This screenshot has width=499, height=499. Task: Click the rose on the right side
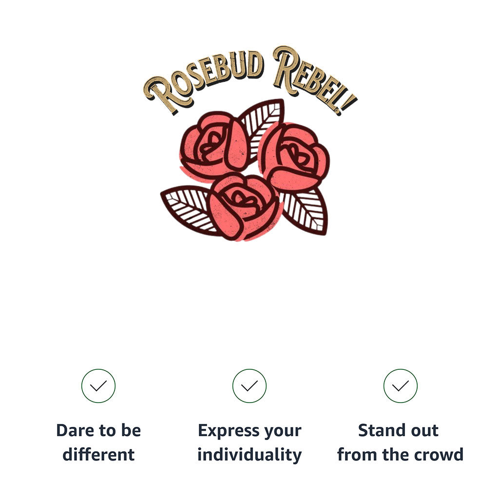pyautogui.click(x=294, y=156)
